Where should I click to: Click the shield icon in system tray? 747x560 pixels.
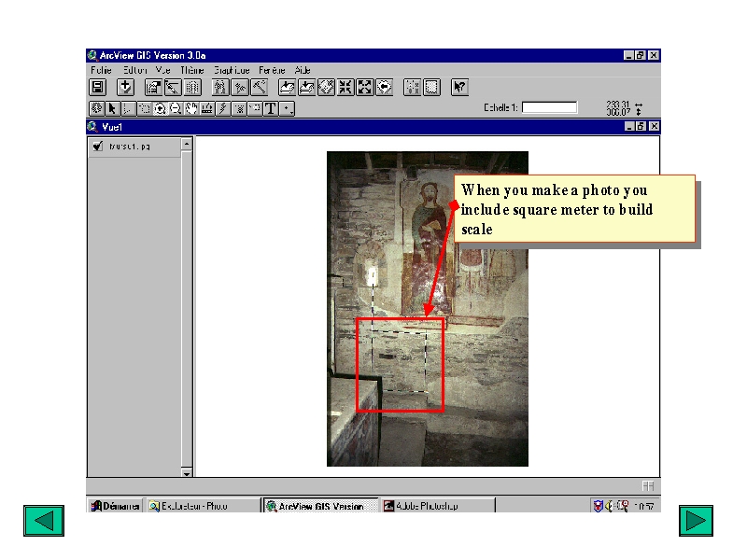tap(599, 506)
